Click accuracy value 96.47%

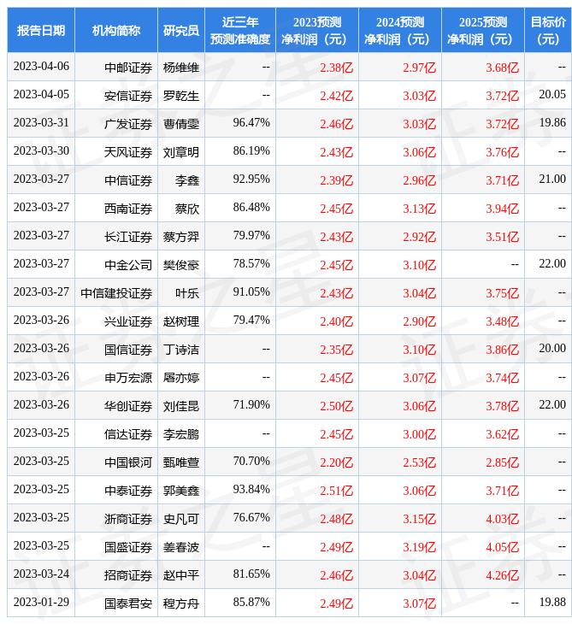tap(251, 122)
